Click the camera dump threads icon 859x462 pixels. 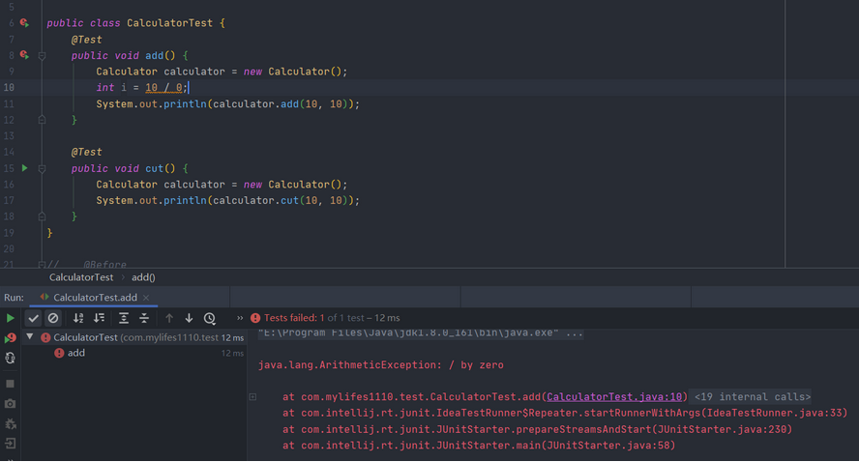click(x=10, y=404)
